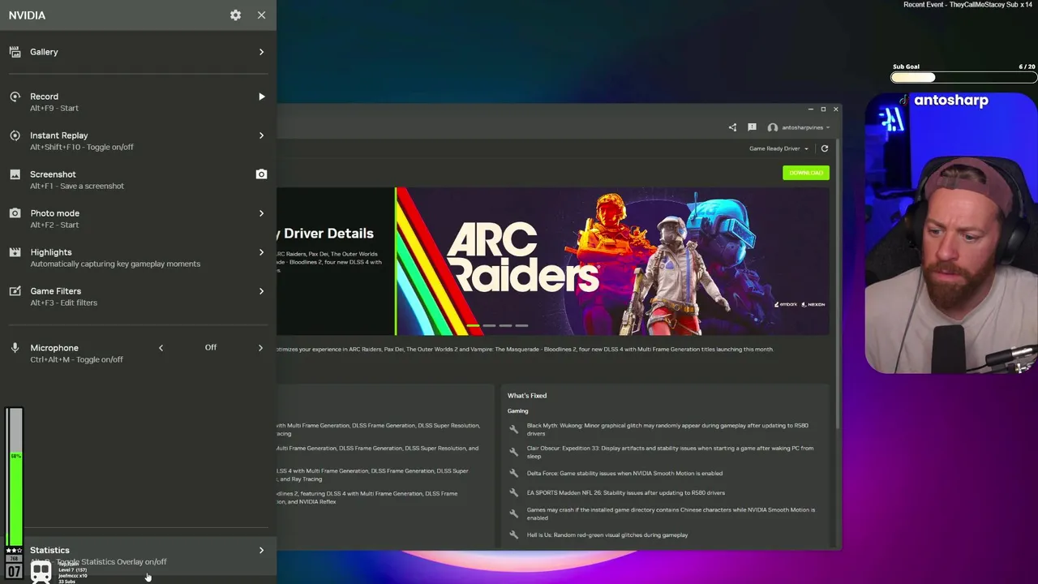The image size is (1038, 584).
Task: Click the Recent Event ticker text
Action: 968,5
